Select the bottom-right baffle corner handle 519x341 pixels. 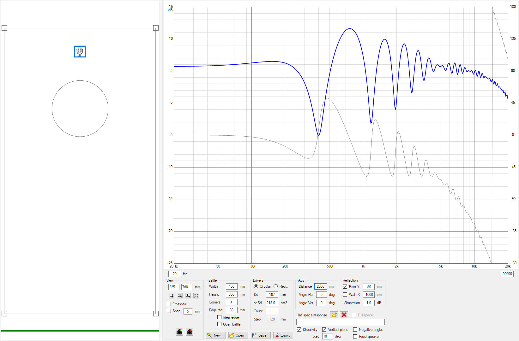click(x=156, y=314)
